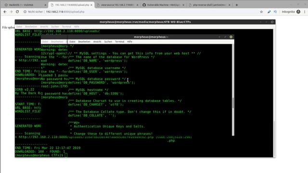Bookmark this page with the star icon
308x173 pixels.
click(261, 12)
